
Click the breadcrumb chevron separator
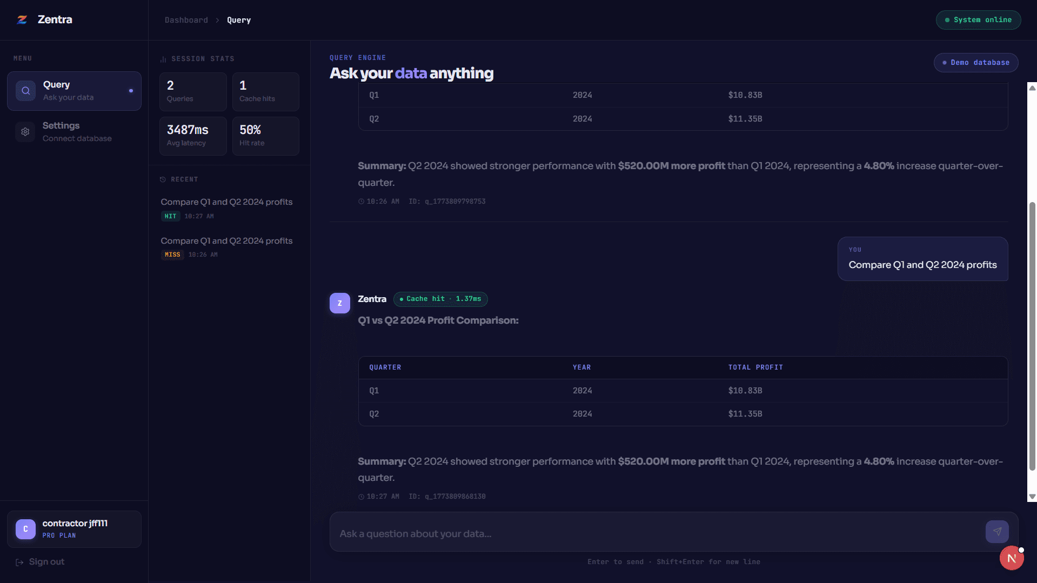tap(217, 20)
